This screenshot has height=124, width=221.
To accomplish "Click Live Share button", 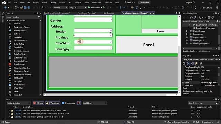I will click(x=206, y=8).
